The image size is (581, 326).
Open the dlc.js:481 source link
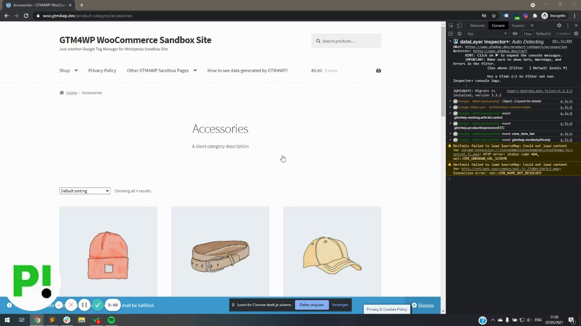[x=562, y=41]
